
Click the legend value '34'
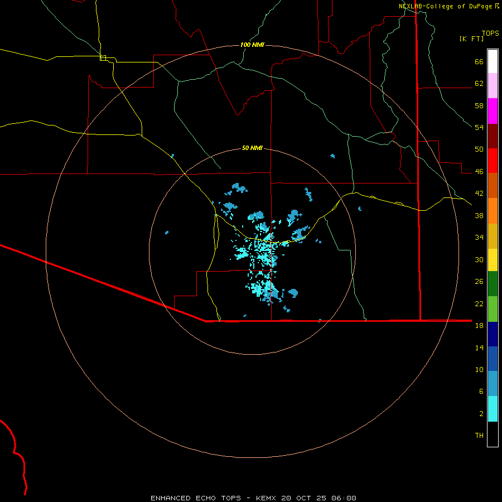coord(479,238)
